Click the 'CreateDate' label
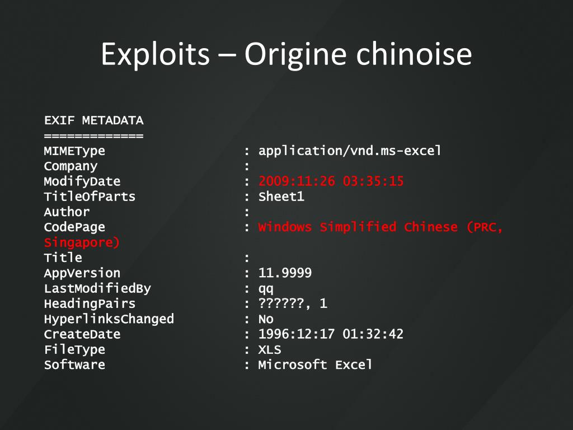Screen dimensions: 573x430 82,334
